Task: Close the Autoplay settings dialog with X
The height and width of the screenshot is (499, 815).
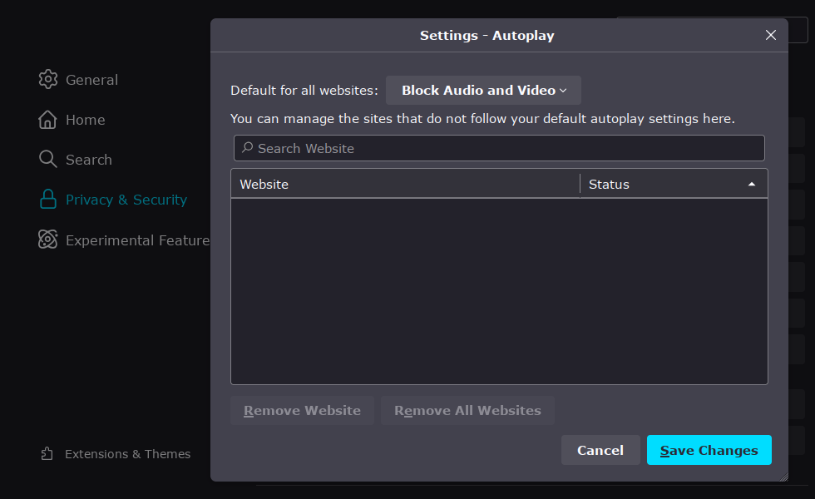Action: click(x=770, y=35)
